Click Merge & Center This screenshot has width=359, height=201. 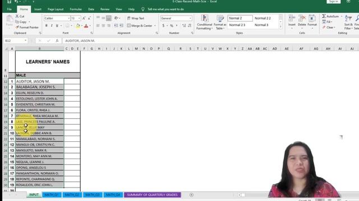point(140,26)
